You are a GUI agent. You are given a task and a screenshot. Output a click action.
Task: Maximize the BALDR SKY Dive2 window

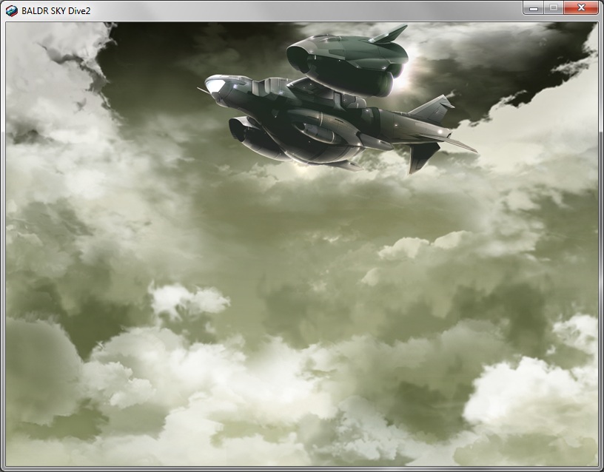pyautogui.click(x=554, y=7)
